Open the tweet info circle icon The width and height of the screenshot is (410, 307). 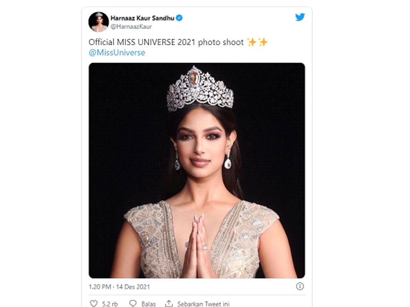[300, 286]
